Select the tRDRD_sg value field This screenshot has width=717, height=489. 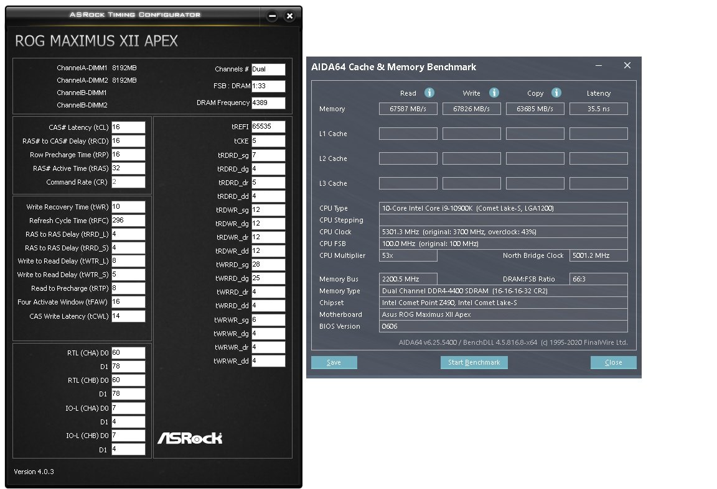click(x=268, y=155)
